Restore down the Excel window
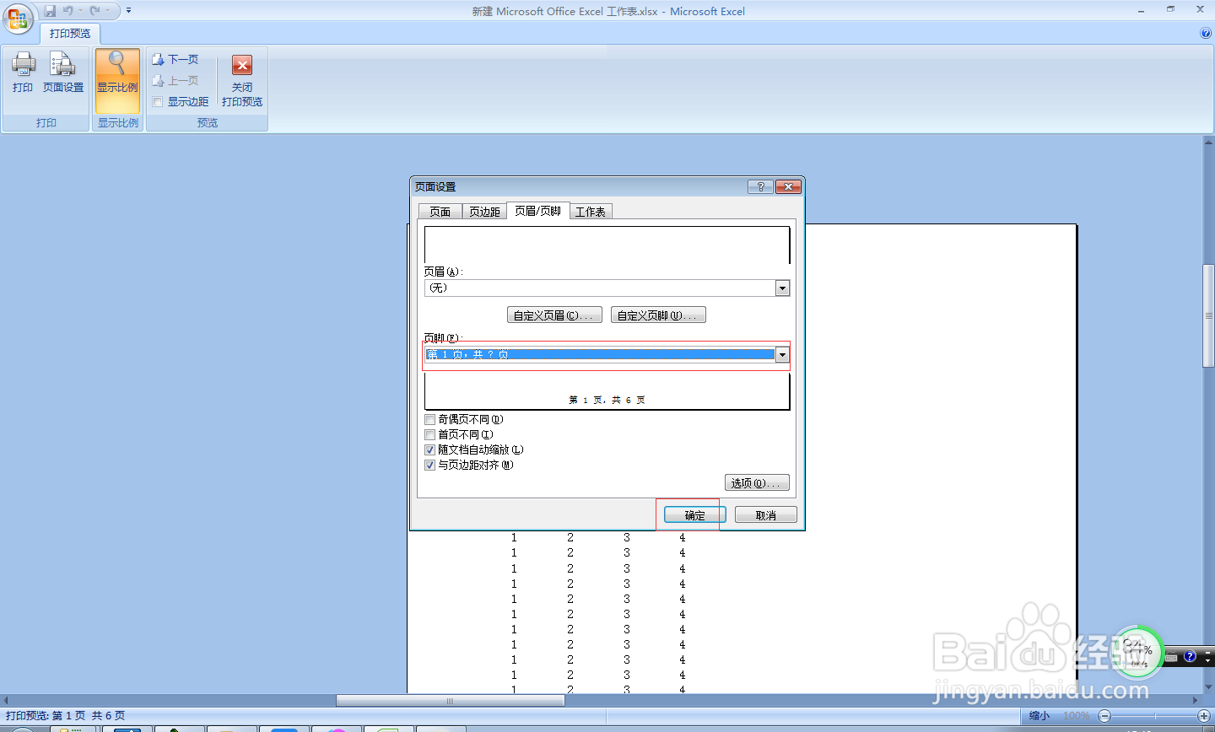The width and height of the screenshot is (1215, 732). click(x=1170, y=9)
